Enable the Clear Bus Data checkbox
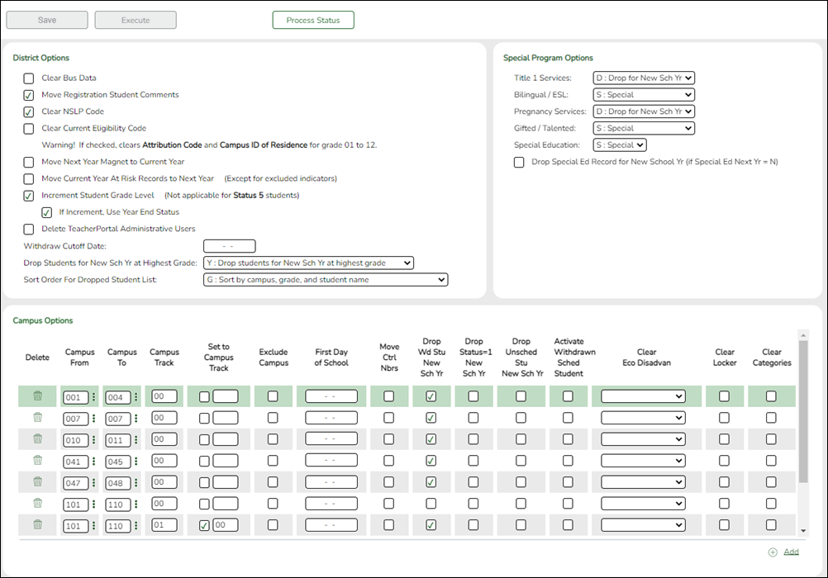Screen dimensions: 828x578 29,78
